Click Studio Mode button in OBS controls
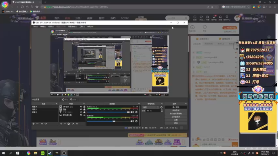 pos(176,117)
